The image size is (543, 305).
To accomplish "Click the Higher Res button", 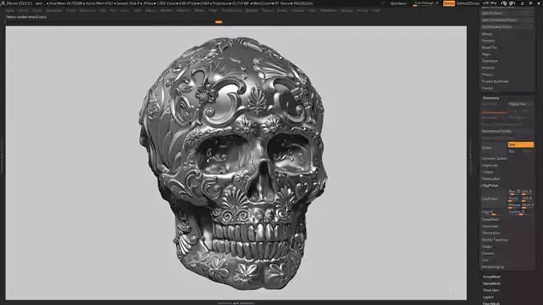I will point(521,104).
